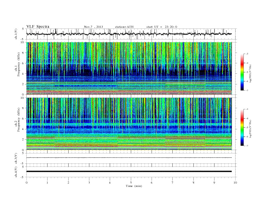Select the ch.1 "Frequency (kHz)" axis label
This screenshot has height=205, width=265.
(19, 64)
